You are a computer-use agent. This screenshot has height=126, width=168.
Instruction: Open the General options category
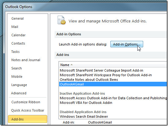pos(17,18)
